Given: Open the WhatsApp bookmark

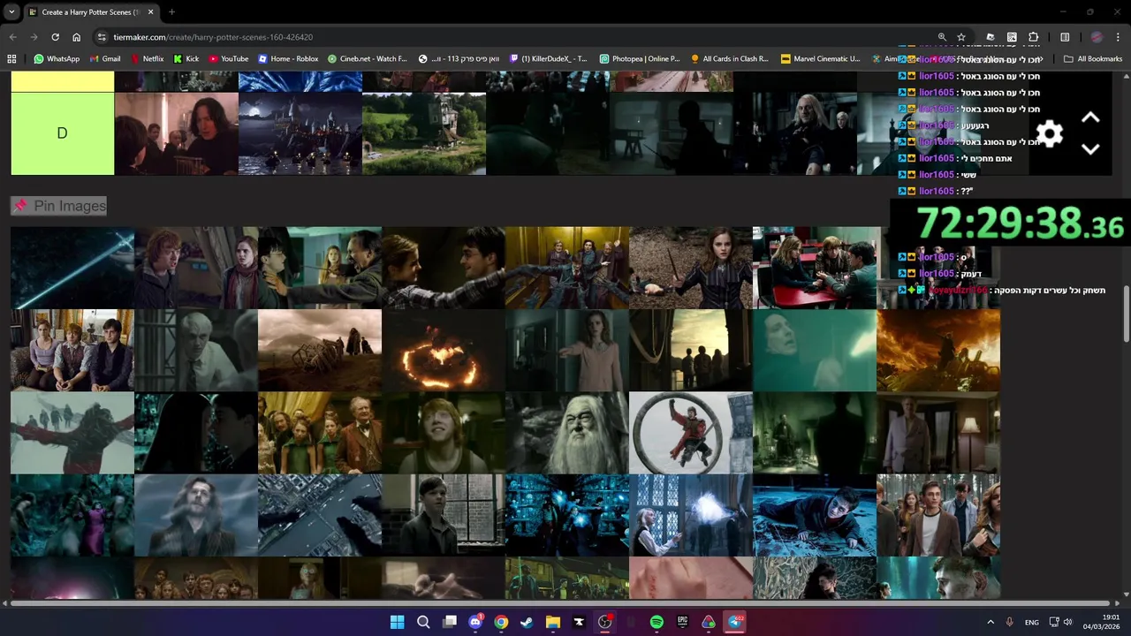Looking at the screenshot, I should pyautogui.click(x=57, y=59).
